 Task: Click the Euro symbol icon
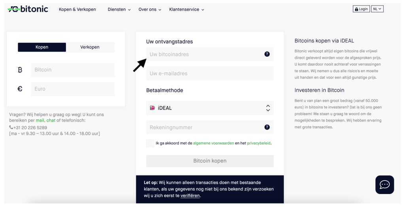pyautogui.click(x=20, y=89)
